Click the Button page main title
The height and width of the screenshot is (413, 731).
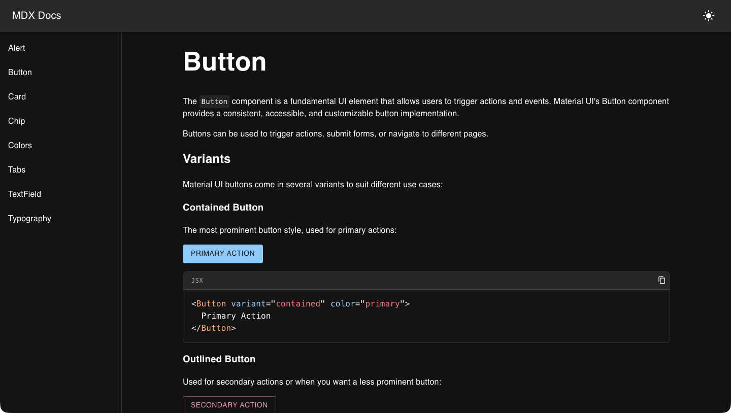click(224, 62)
